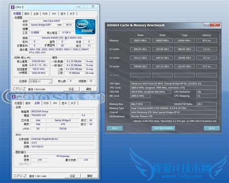Click the Memory Latency value 83.5 ns
This screenshot has height=183, width=229.
[207, 41]
